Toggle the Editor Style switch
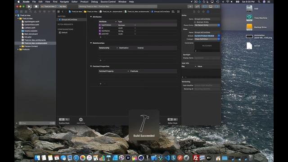 (x=172, y=119)
